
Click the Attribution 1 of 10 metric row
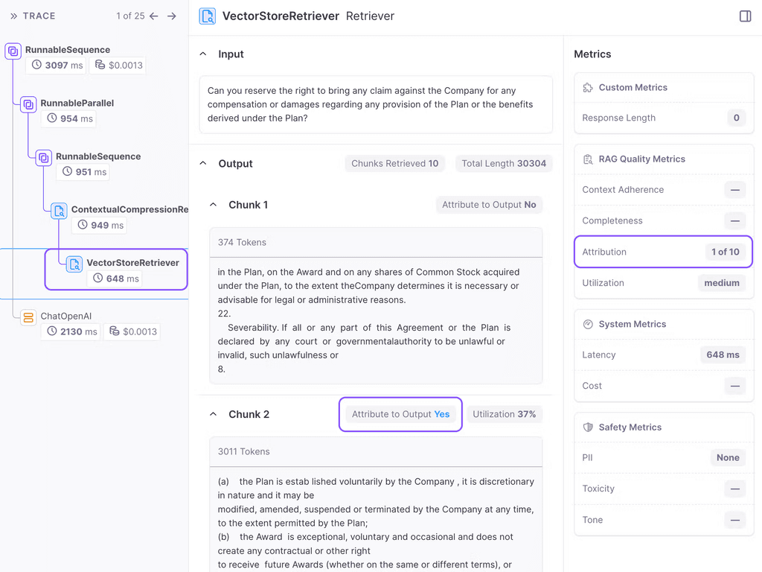(662, 252)
